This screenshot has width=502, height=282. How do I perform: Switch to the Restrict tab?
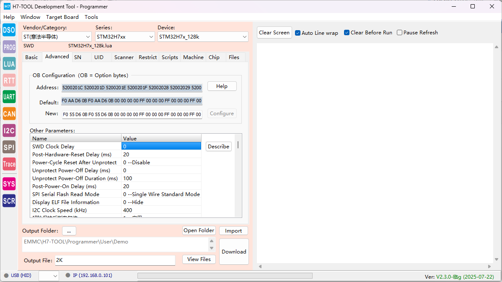(147, 57)
